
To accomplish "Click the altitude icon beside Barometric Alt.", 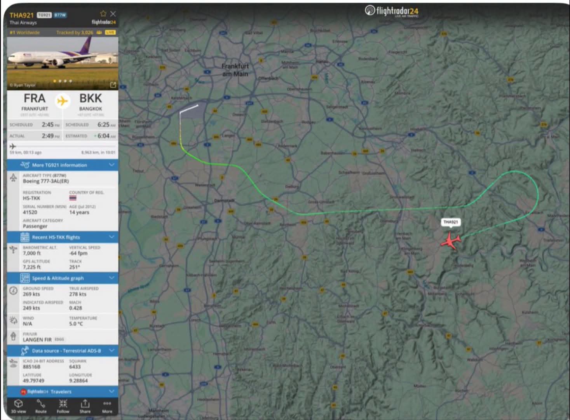I will [13, 250].
